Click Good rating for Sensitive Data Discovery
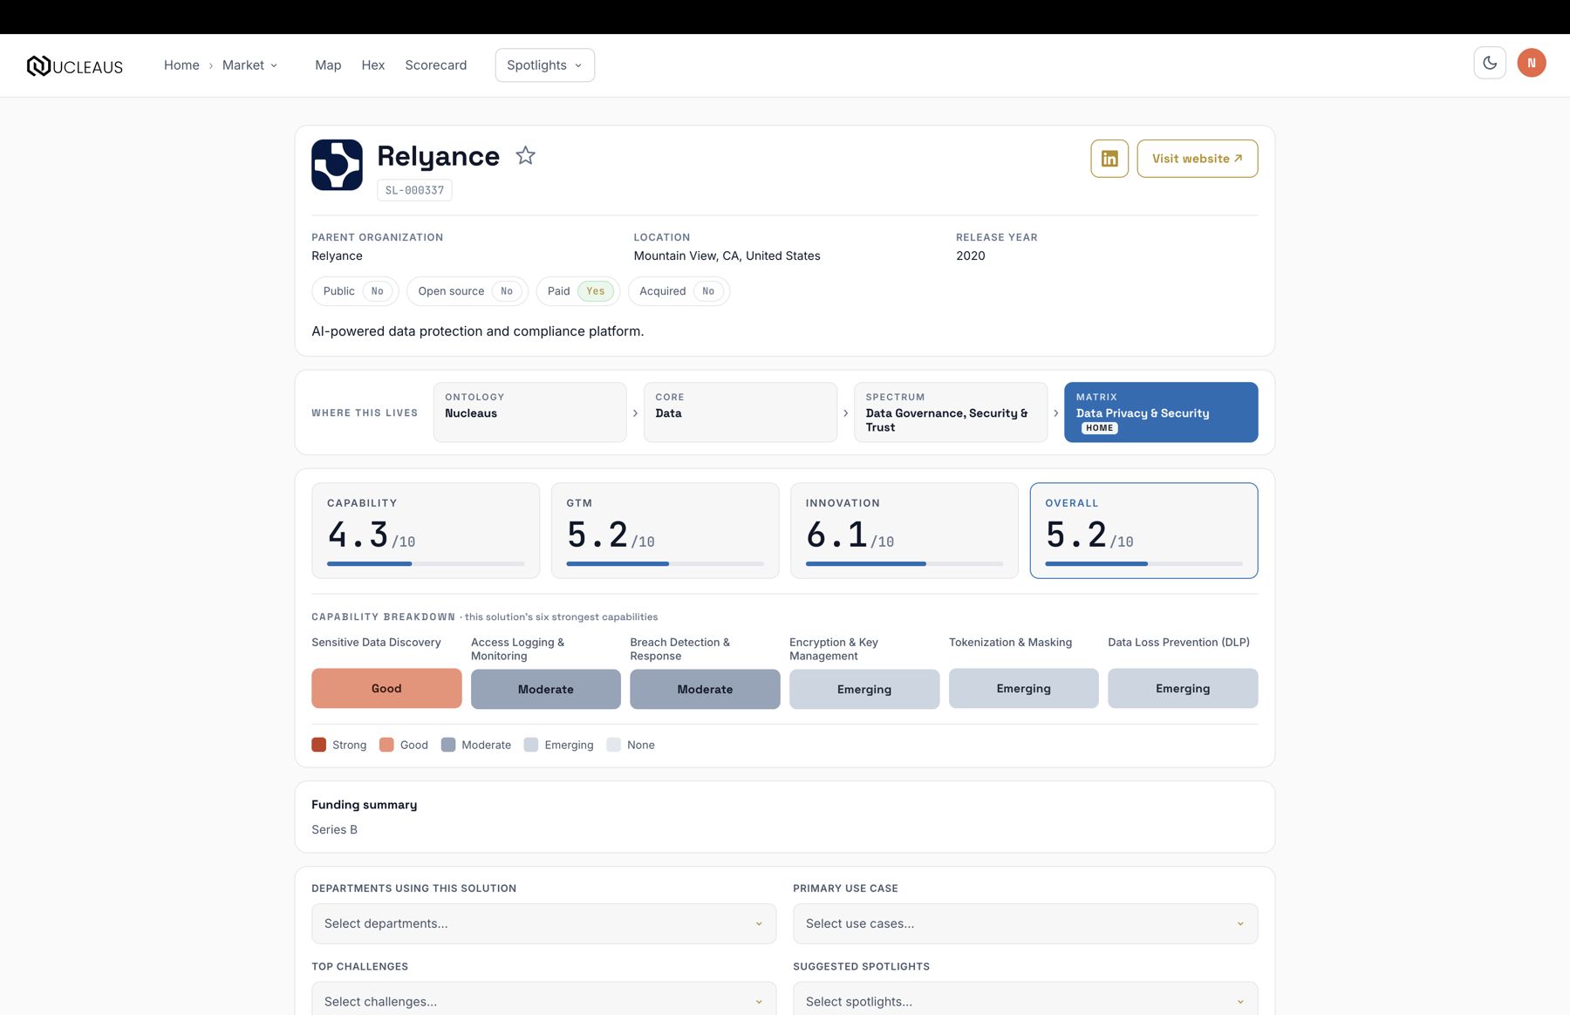Image resolution: width=1570 pixels, height=1015 pixels. point(386,689)
